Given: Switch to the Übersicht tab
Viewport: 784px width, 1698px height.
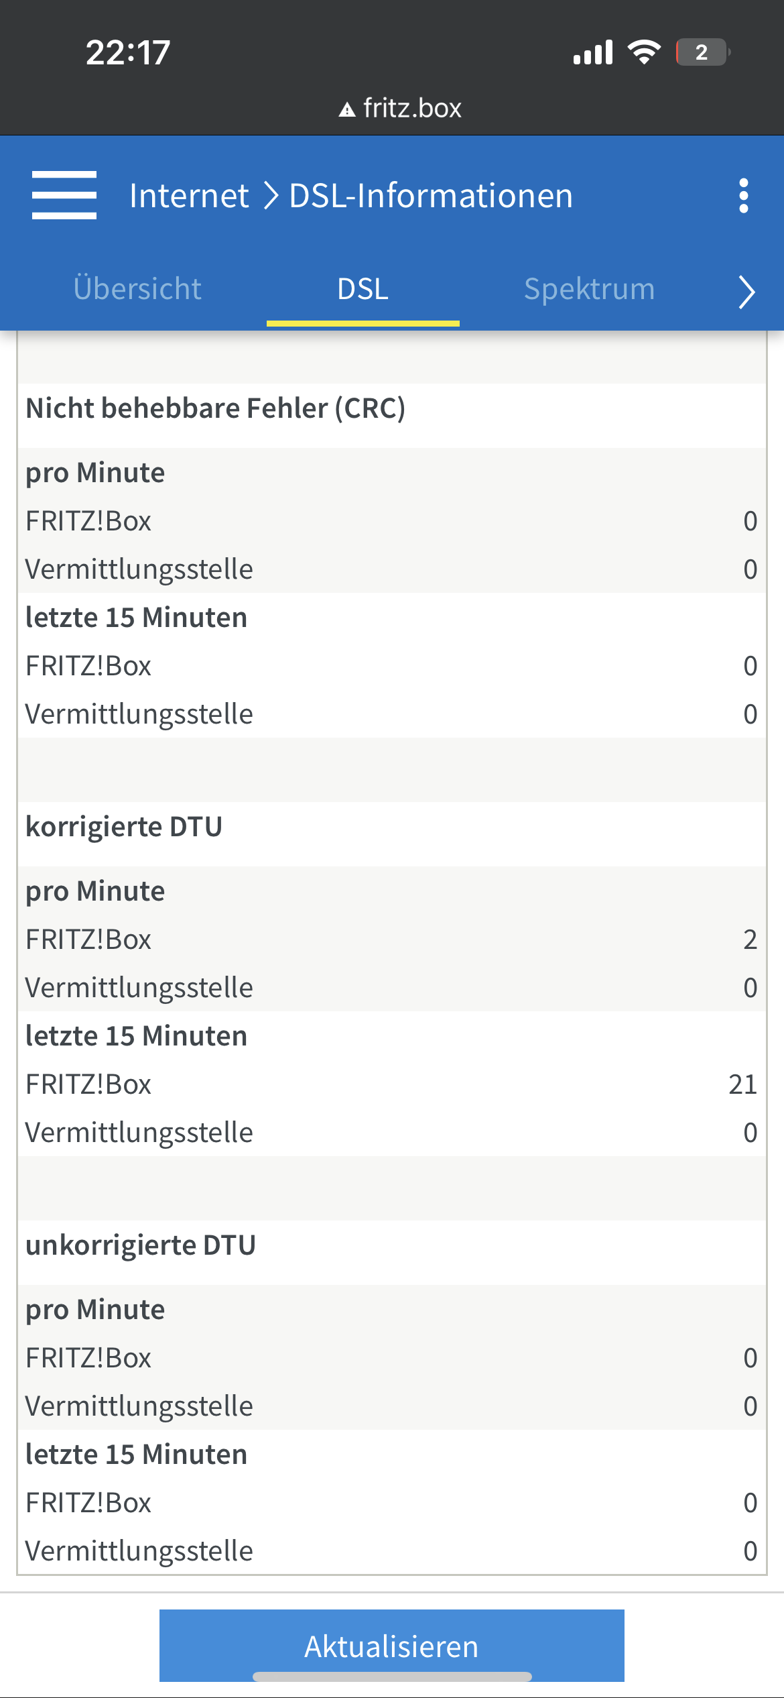Looking at the screenshot, I should (x=137, y=289).
